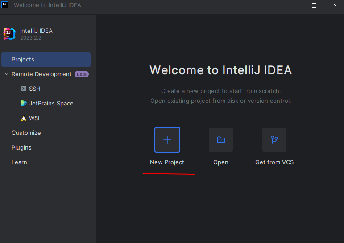Open the Plugins section
The height and width of the screenshot is (243, 344).
pyautogui.click(x=21, y=148)
